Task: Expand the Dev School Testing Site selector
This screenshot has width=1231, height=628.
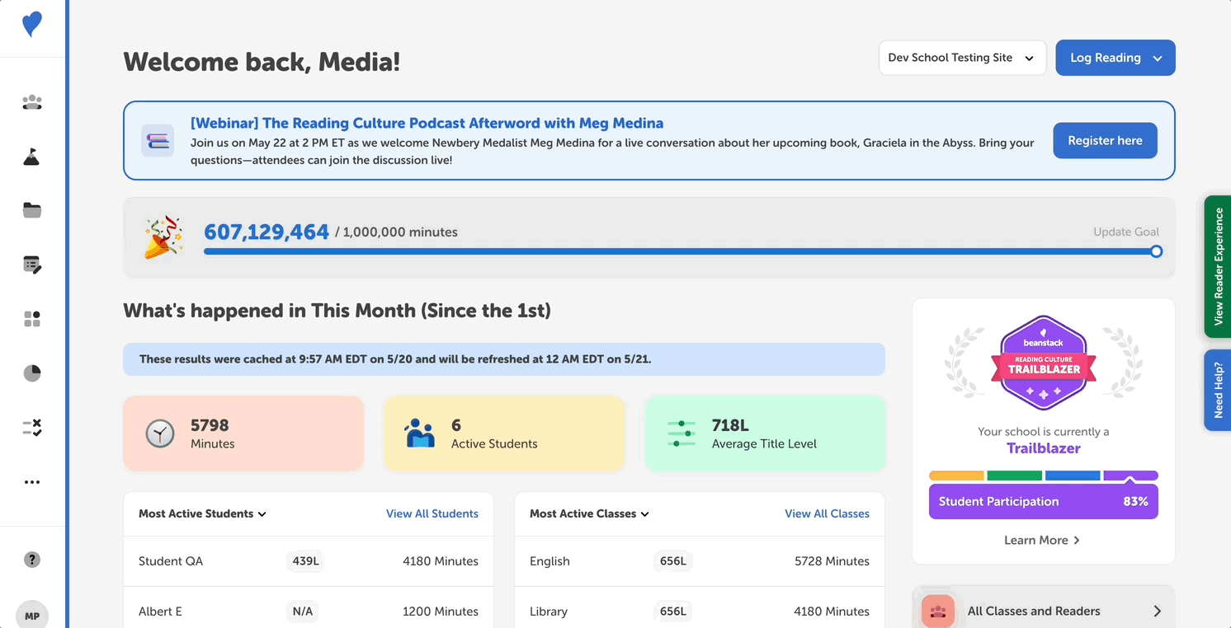Action: pos(962,58)
